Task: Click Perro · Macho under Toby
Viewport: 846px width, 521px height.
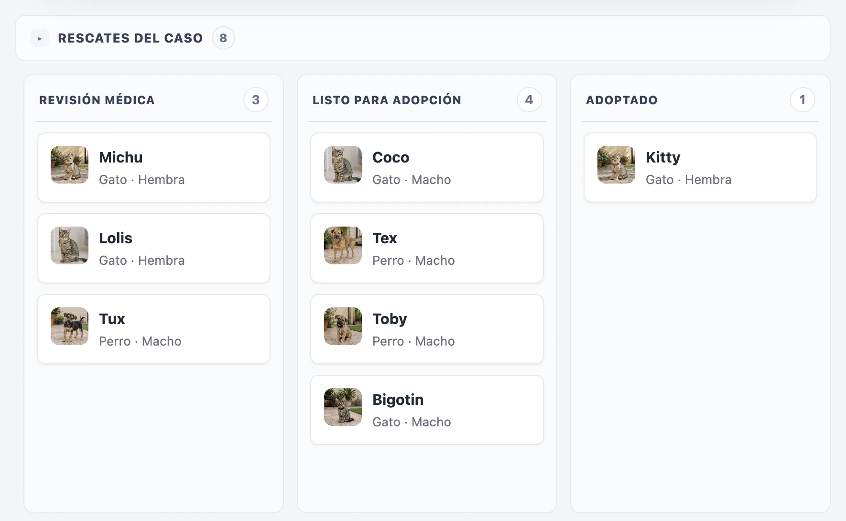Action: 413,341
